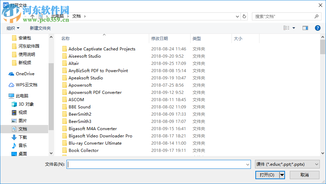Select Blu-ray Converter Ultimate folder
The width and height of the screenshot is (326, 184).
tap(95, 143)
